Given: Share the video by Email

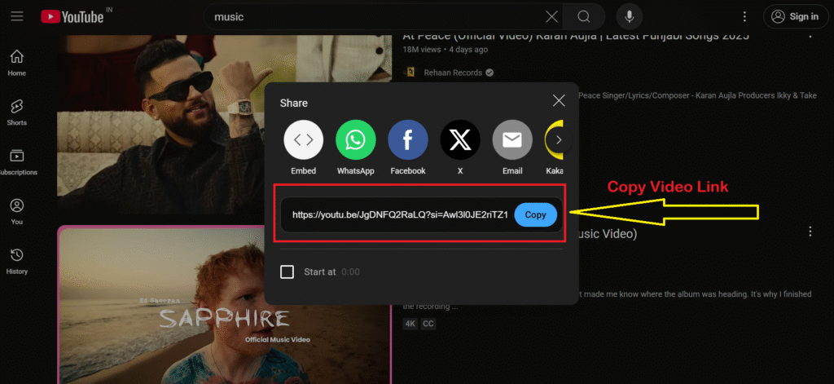Looking at the screenshot, I should click(x=512, y=148).
